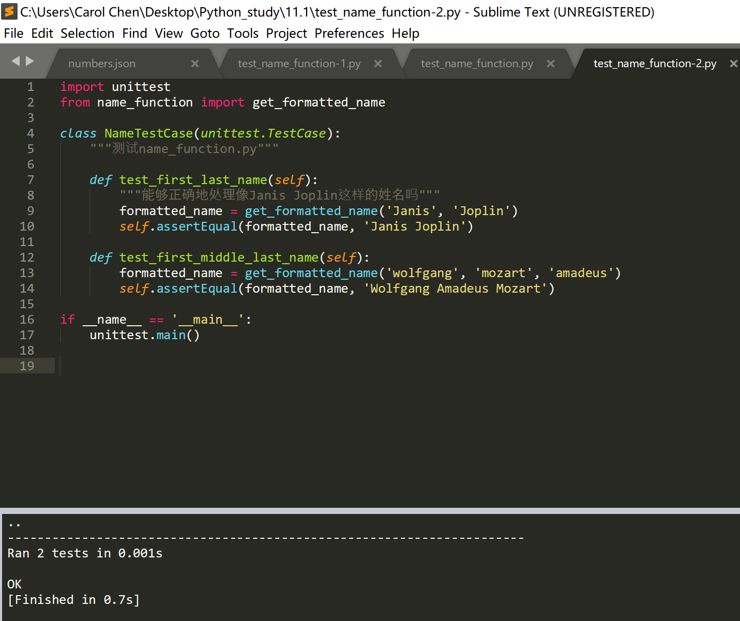Viewport: 740px width, 621px height.
Task: Click the 'Ran 2 tests in 0.001s' output line
Action: point(85,553)
